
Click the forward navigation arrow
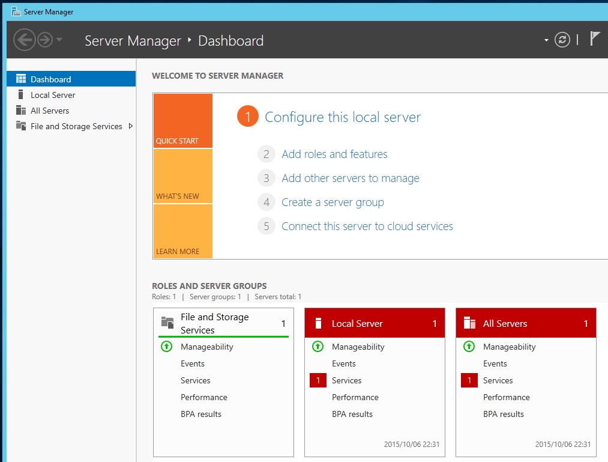point(45,40)
